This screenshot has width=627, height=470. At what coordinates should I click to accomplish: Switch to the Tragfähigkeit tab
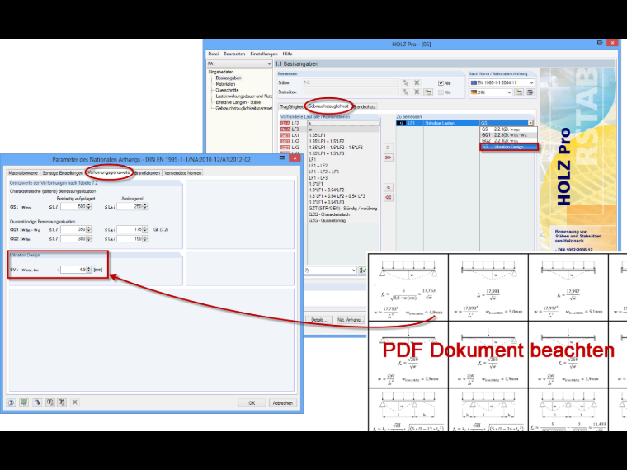click(291, 106)
